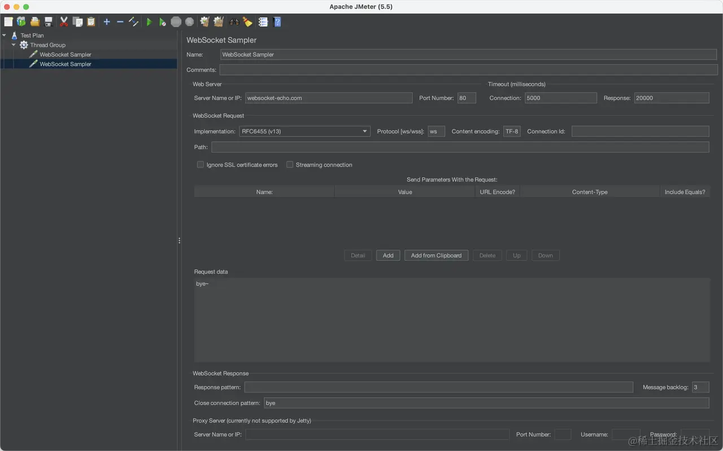Click the Protocol ws/wss field
723x451 pixels.
click(436, 132)
